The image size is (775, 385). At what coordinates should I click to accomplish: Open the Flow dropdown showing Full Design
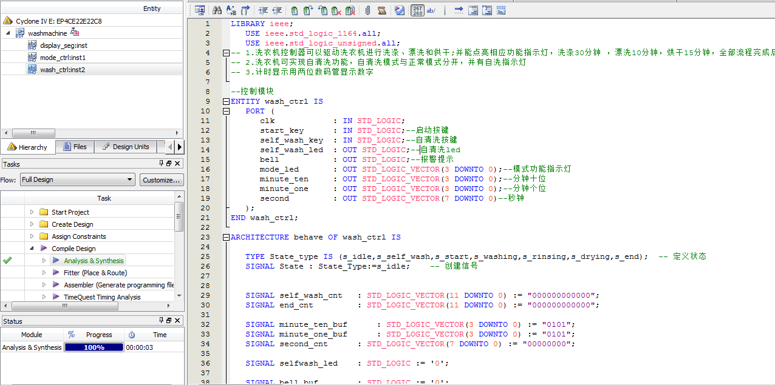[77, 180]
